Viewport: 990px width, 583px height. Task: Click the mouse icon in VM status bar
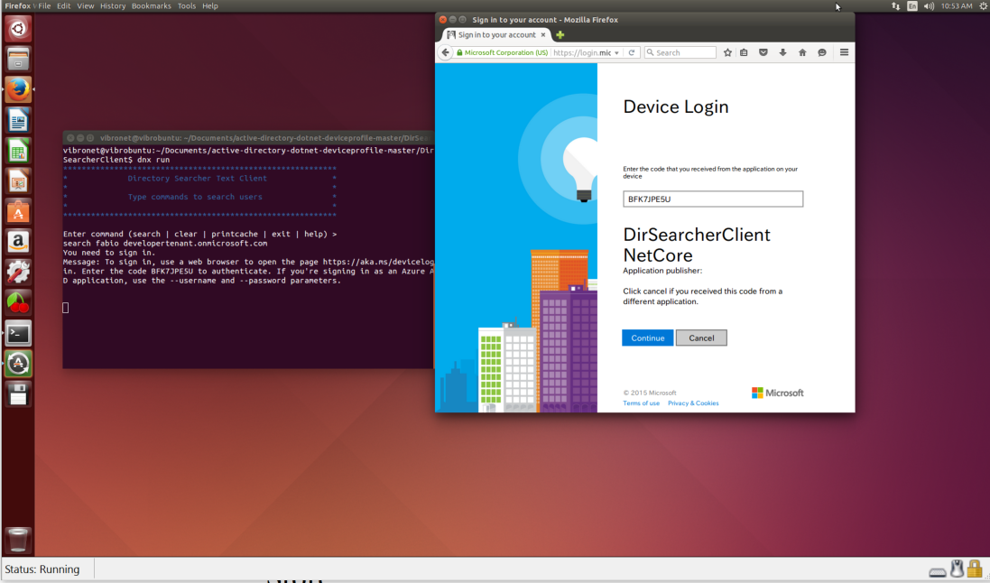(x=958, y=569)
